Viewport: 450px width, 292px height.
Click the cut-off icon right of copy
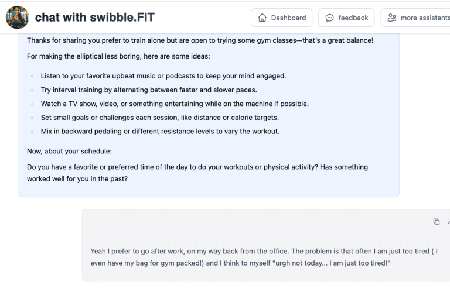[x=448, y=221]
